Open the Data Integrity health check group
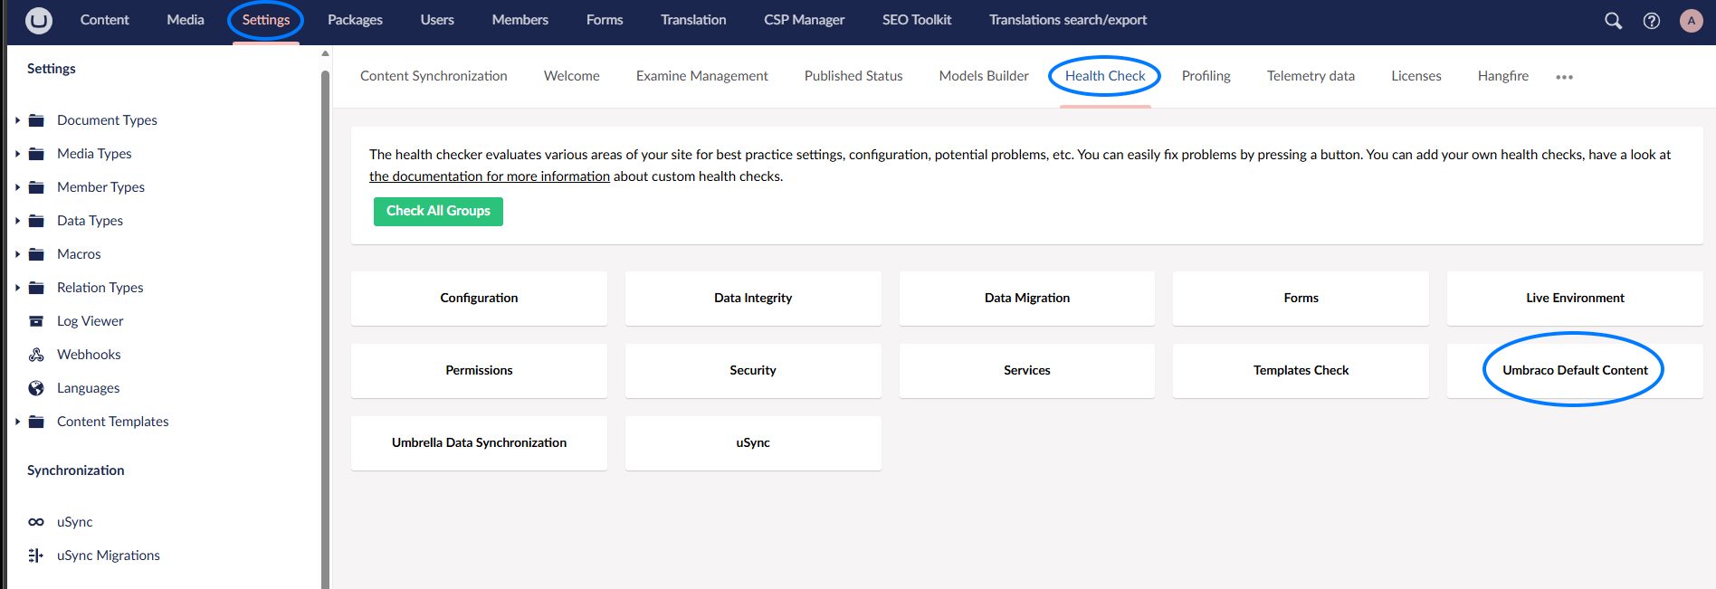 tap(753, 298)
